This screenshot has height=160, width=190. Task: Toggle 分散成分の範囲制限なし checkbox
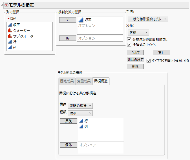click(129, 39)
